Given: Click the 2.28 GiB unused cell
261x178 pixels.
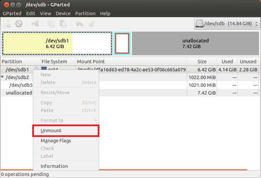Looking at the screenshot, I should (x=248, y=70).
